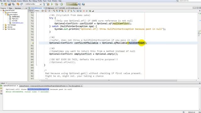Click Re-run icon in Output panel

pyautogui.click(x=1, y=86)
